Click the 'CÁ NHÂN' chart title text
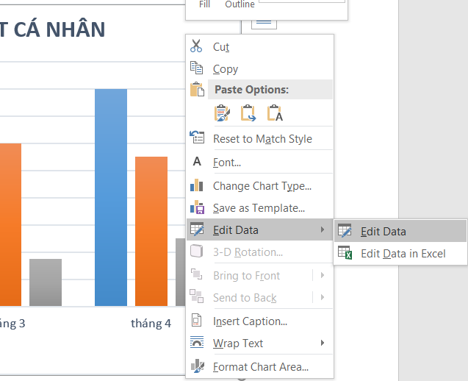This screenshot has width=468, height=381. click(60, 29)
